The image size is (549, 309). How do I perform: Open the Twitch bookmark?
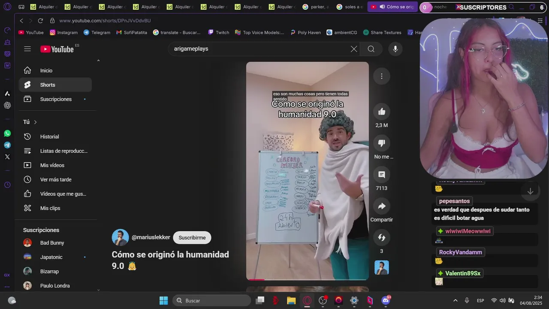point(218,33)
